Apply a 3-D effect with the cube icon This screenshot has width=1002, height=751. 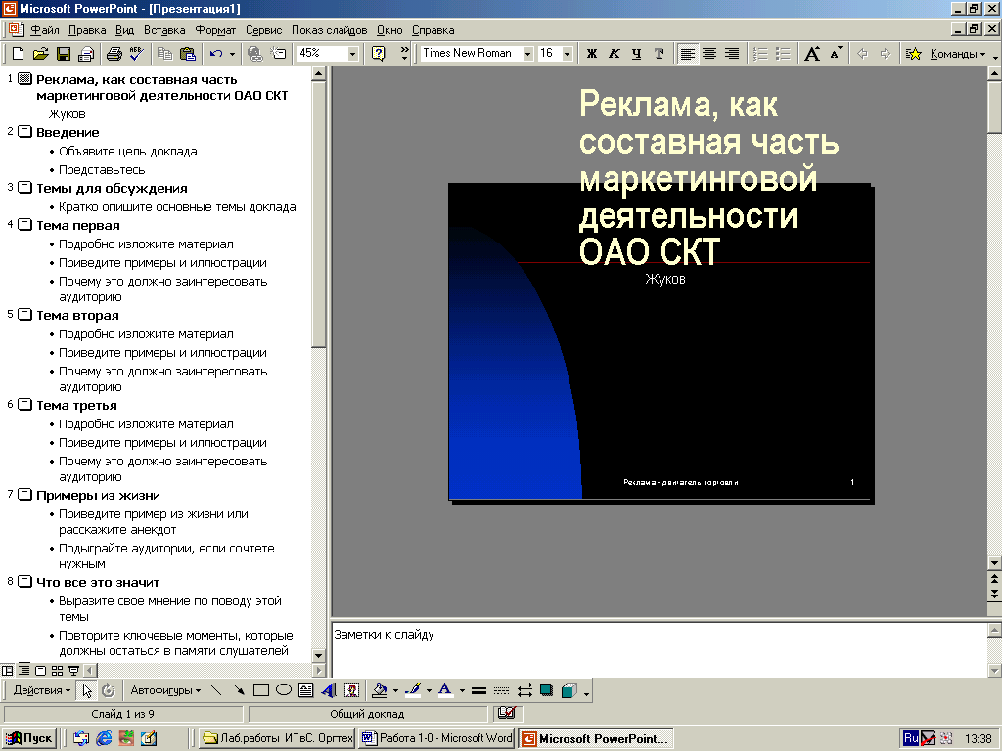tap(569, 690)
